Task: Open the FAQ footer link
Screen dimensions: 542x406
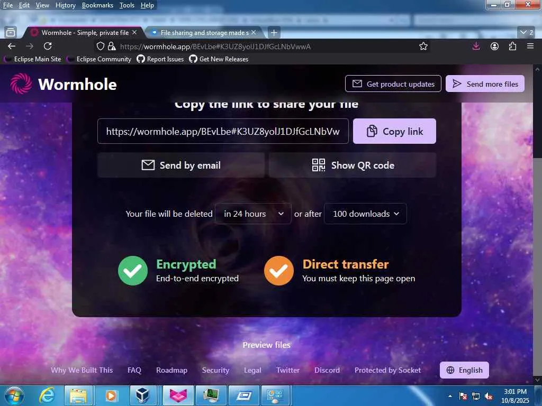Action: pos(134,370)
